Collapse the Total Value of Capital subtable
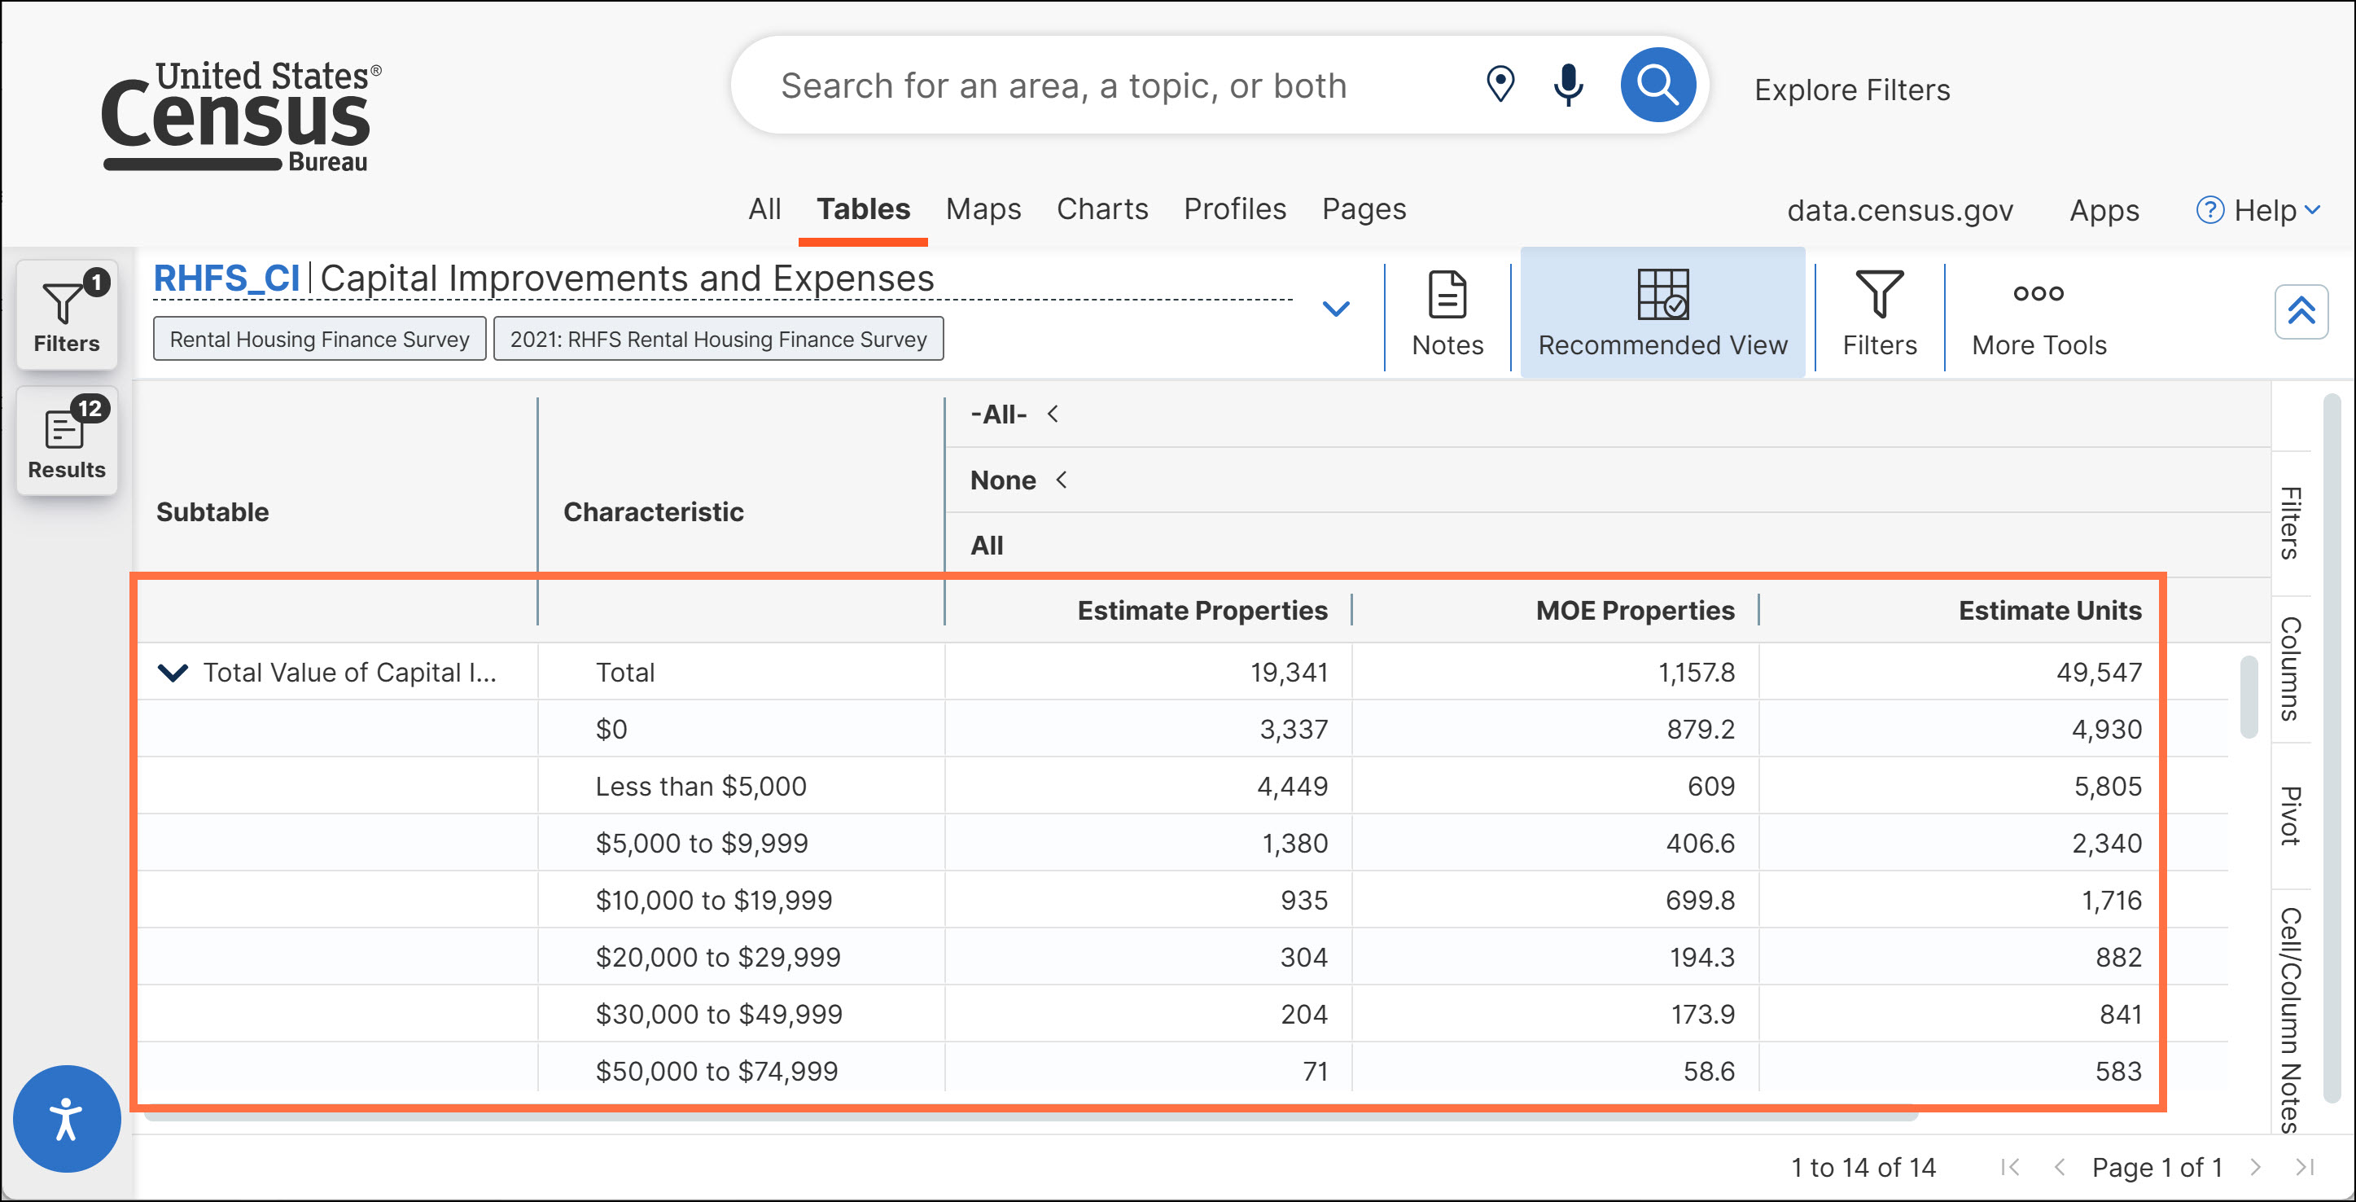The image size is (2356, 1202). point(173,673)
